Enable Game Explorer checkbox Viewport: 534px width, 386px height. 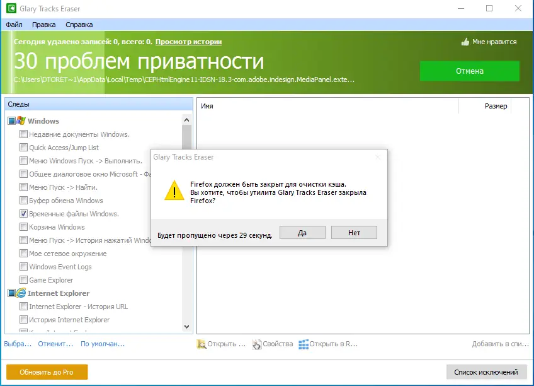click(23, 280)
